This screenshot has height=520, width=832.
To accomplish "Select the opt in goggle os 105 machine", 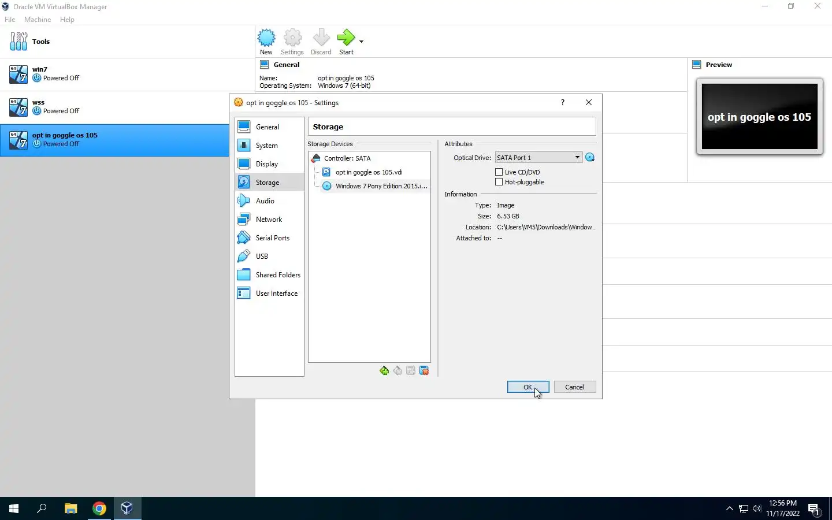I will 114,140.
